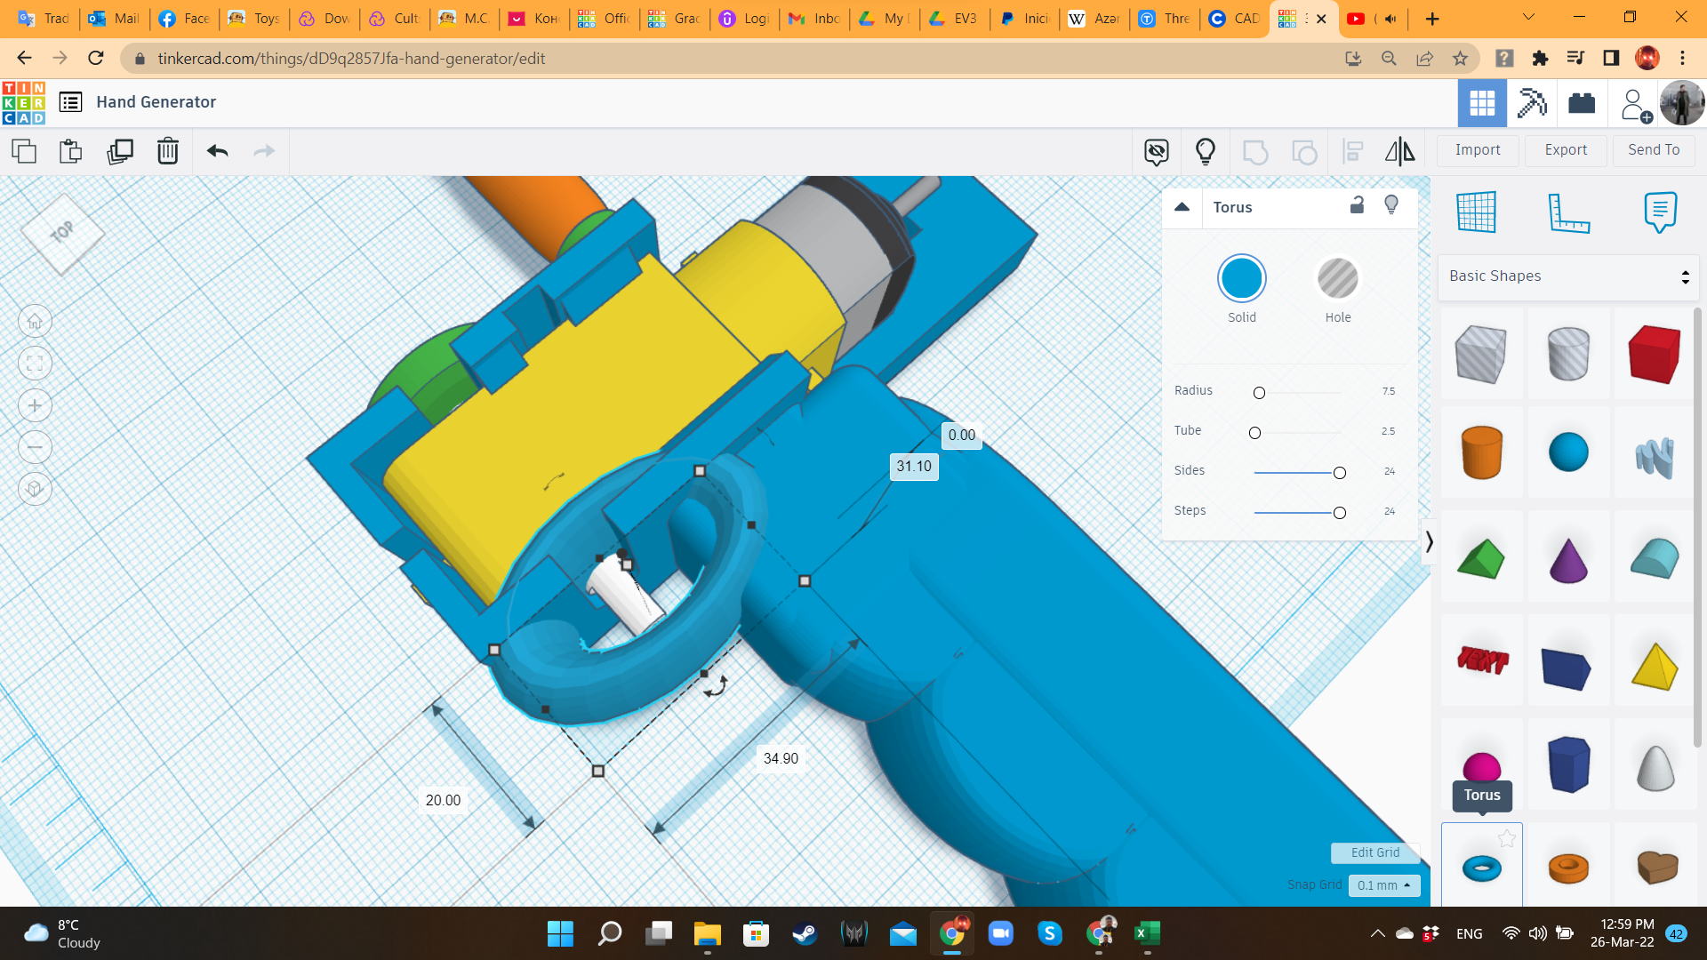This screenshot has width=1707, height=960.
Task: Select the Workplane tool
Action: click(x=1476, y=213)
